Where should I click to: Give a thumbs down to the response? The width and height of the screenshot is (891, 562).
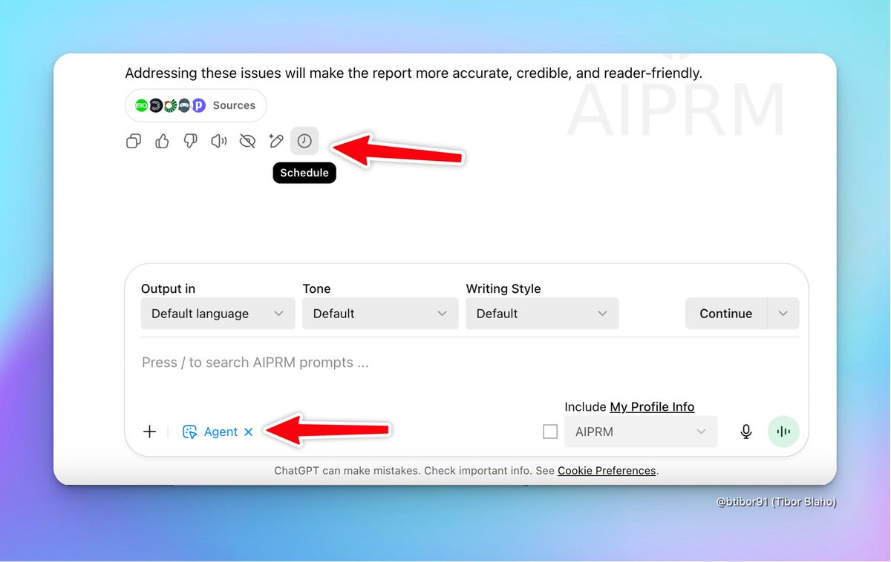coord(190,141)
